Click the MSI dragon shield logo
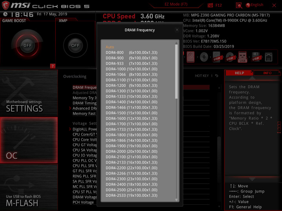This screenshot has width=282, height=211. 5,5
